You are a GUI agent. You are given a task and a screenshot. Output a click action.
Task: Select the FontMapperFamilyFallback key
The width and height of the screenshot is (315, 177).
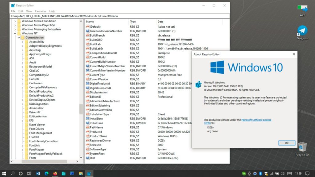(46, 154)
